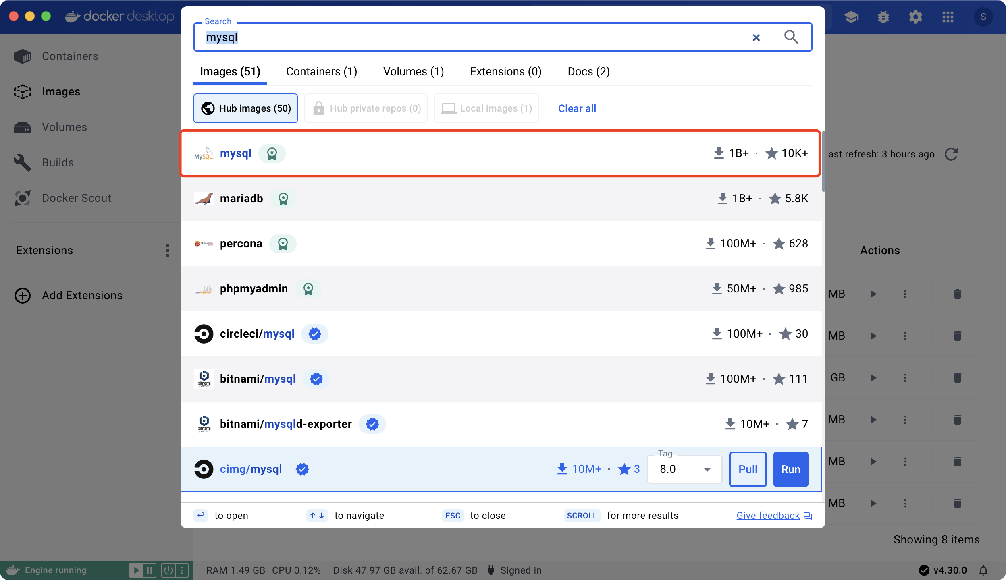Click the version v4.30.0 indicator

point(943,570)
